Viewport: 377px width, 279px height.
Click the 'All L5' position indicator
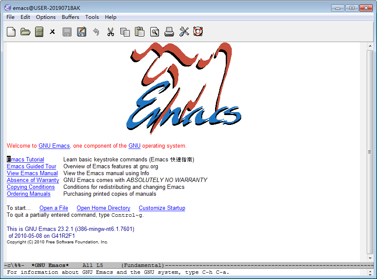click(x=93, y=265)
